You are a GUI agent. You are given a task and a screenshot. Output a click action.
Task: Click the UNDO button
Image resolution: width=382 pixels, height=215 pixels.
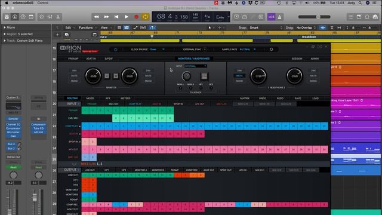(x=263, y=98)
